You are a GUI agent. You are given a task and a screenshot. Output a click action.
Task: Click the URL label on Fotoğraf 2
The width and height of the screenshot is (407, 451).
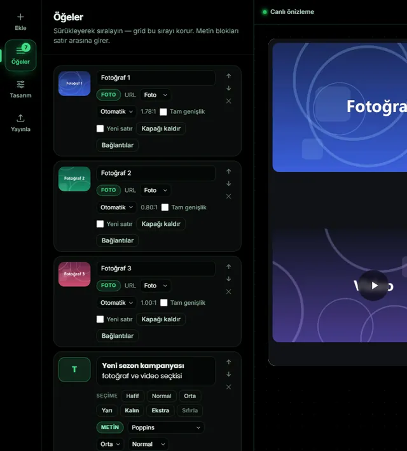pos(130,190)
